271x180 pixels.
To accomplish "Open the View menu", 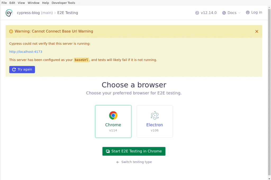I will click(21, 3).
